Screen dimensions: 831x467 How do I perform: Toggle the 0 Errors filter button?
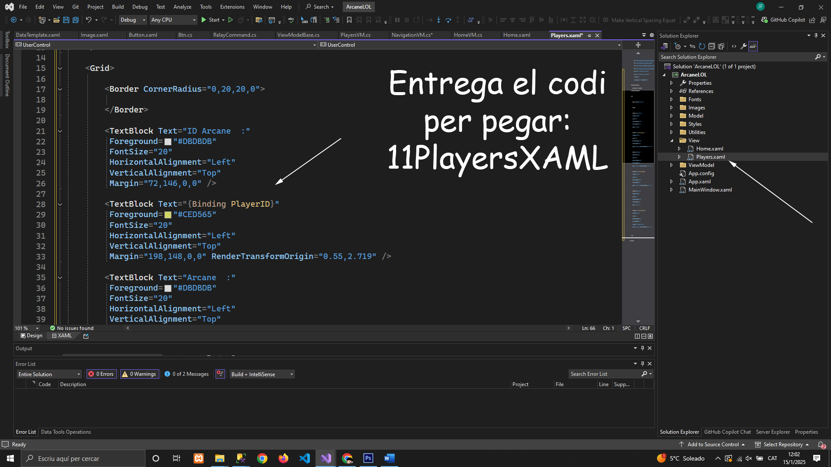(101, 374)
